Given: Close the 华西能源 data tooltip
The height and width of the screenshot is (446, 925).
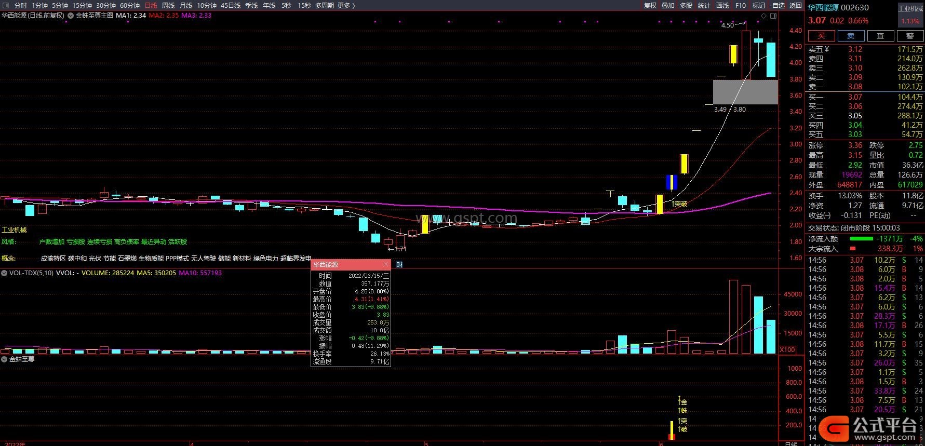Looking at the screenshot, I should pyautogui.click(x=385, y=265).
